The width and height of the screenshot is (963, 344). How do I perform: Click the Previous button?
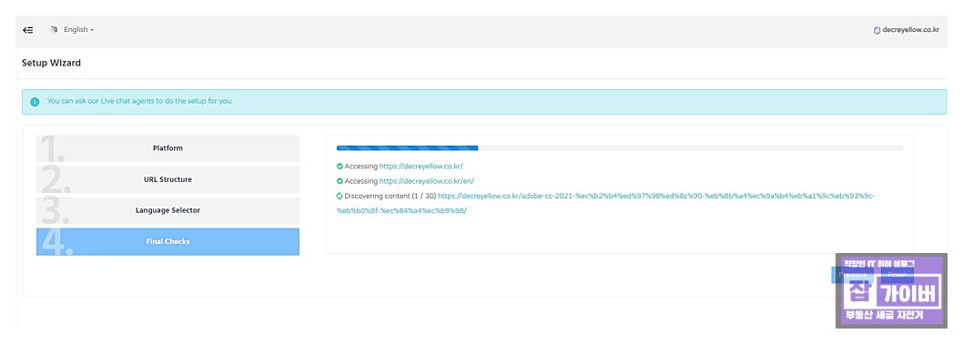[x=853, y=275]
